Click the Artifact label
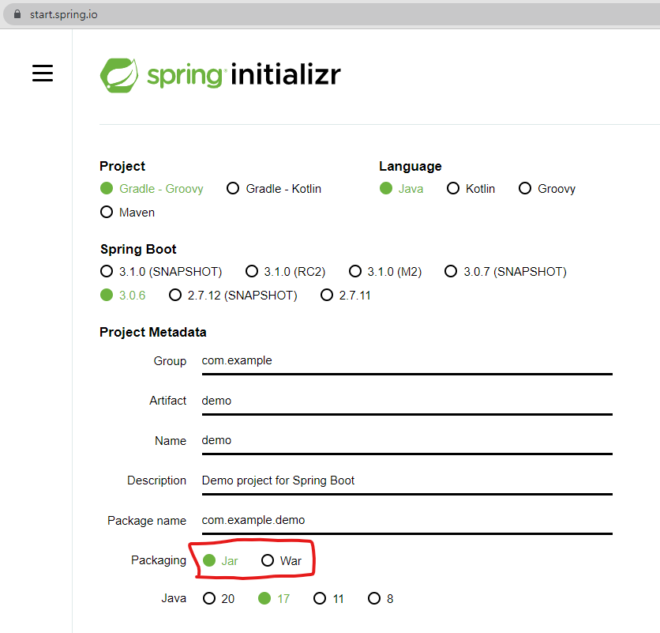Screen dimensions: 660x633 click(167, 401)
